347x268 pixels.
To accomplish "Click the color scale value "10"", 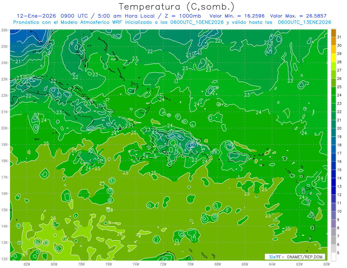I will coord(339,211).
